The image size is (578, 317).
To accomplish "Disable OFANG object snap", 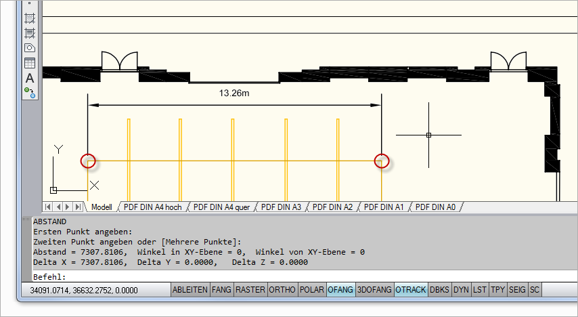I will click(340, 290).
